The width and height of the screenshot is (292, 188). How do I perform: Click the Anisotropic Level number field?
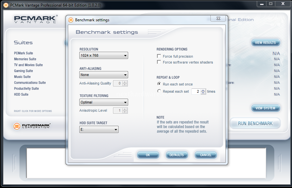(x=118, y=111)
